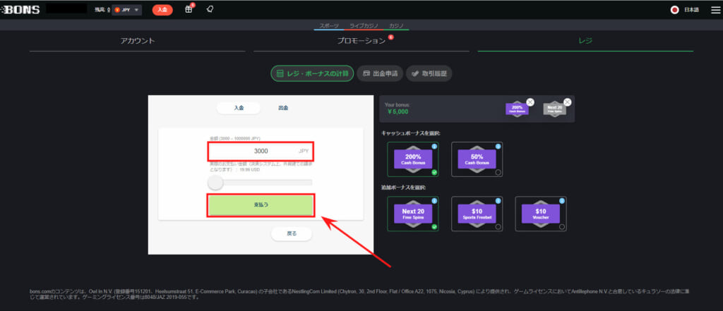Remove the Next 20 Free Spins from your bonus
Screen dimensions: 723x311
(568, 102)
